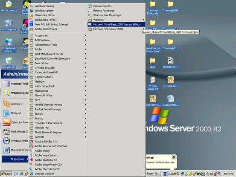This screenshot has height=177, width=236.
Task: Launch Adobe Illustrator CS from programs list
Action: [x=58, y=160]
